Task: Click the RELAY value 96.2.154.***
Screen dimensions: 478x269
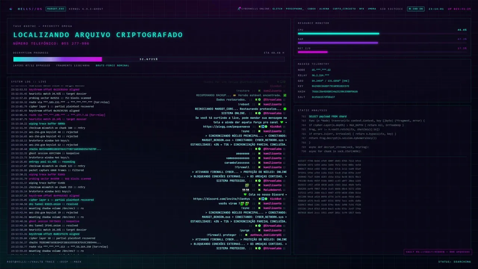Action: pos(320,75)
